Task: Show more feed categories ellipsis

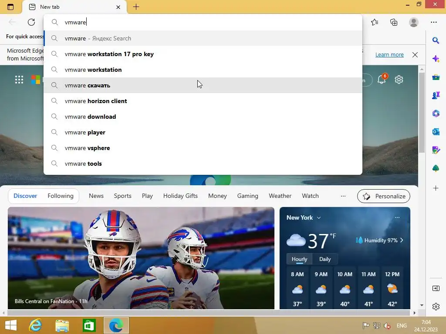Action: pyautogui.click(x=343, y=196)
